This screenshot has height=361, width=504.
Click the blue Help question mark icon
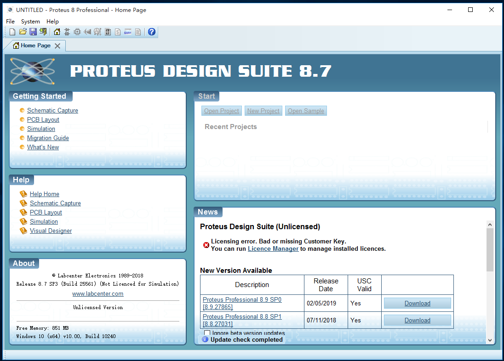[x=152, y=32]
